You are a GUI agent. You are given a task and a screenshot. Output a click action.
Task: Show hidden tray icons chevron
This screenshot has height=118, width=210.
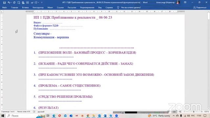pyautogui.click(x=174, y=116)
